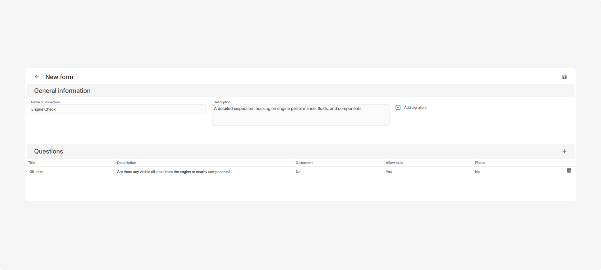The height and width of the screenshot is (270, 601).
Task: Click the Title column header
Action: (x=32, y=163)
